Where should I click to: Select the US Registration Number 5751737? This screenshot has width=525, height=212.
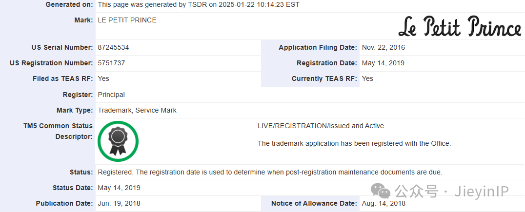[x=111, y=63]
